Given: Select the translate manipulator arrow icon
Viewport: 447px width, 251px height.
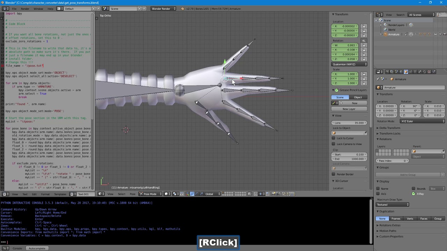Looking at the screenshot, I should point(192,194).
